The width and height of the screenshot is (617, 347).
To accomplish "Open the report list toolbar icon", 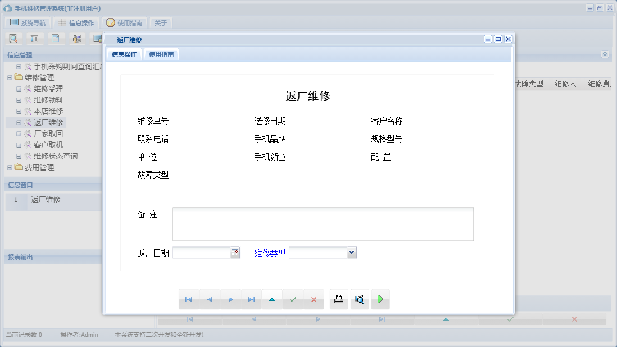I will (35, 38).
